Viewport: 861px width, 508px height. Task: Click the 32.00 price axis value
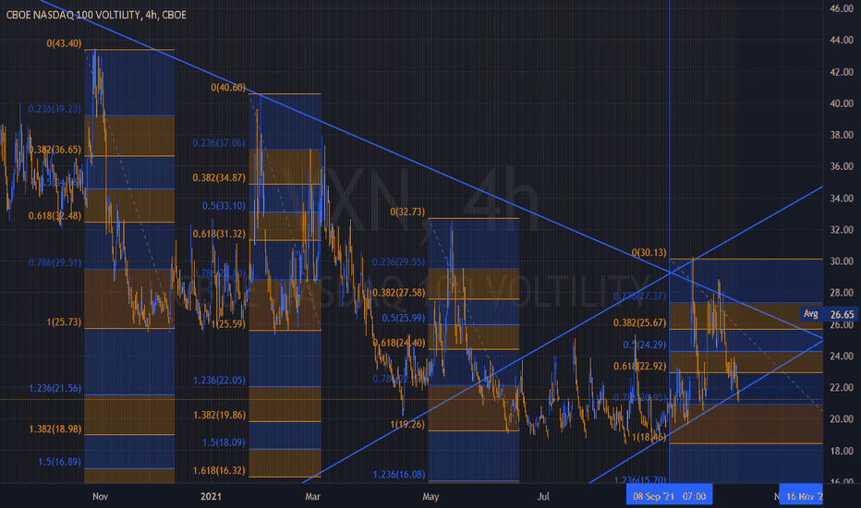click(x=842, y=230)
